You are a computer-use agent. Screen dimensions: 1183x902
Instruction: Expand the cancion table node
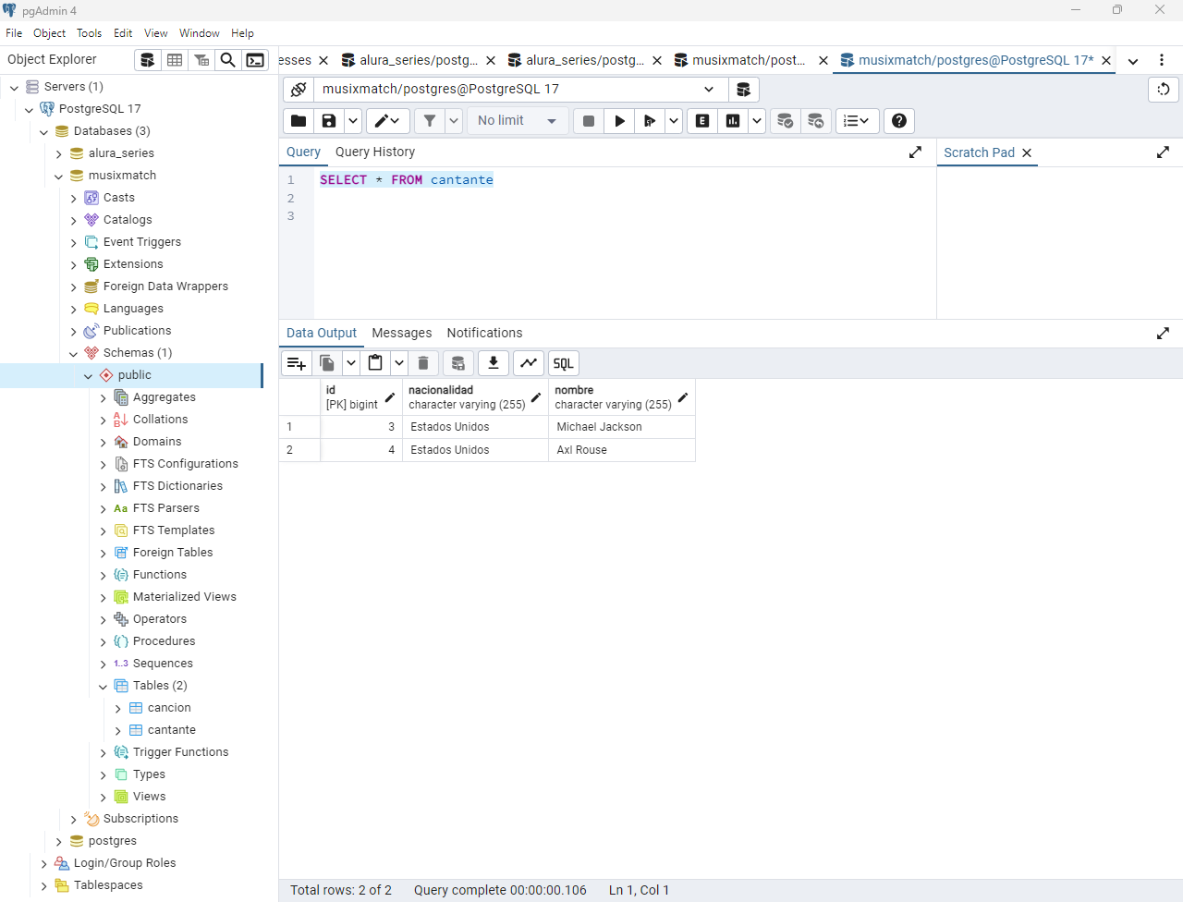[117, 709]
